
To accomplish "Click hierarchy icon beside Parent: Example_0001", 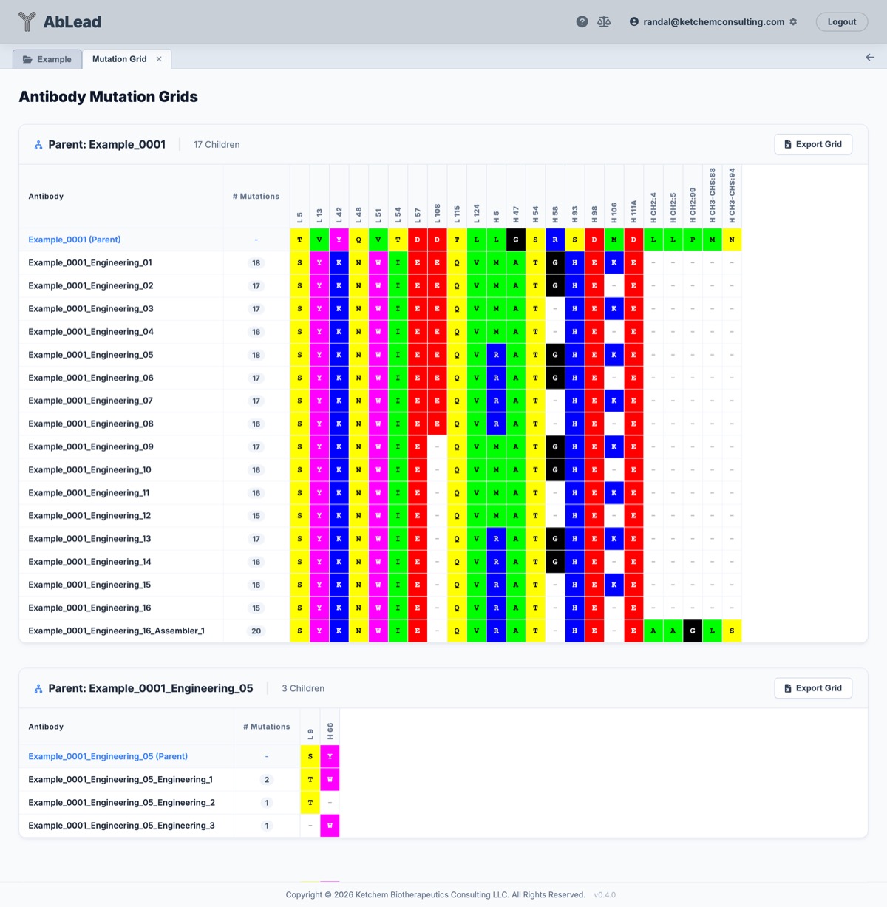I will tap(38, 145).
